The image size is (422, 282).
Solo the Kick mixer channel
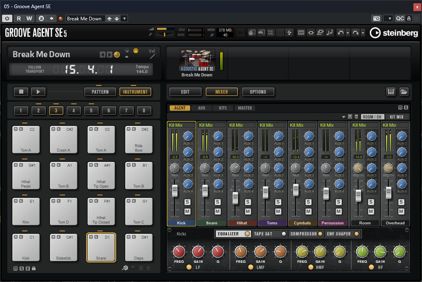[x=187, y=202]
